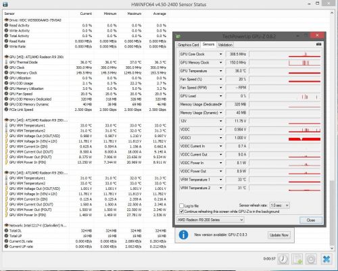The image size is (338, 271).
Task: Click the Maximum column header
Action: click(x=135, y=14)
